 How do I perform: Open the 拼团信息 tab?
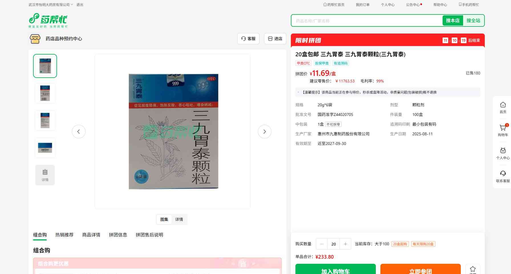click(x=118, y=235)
